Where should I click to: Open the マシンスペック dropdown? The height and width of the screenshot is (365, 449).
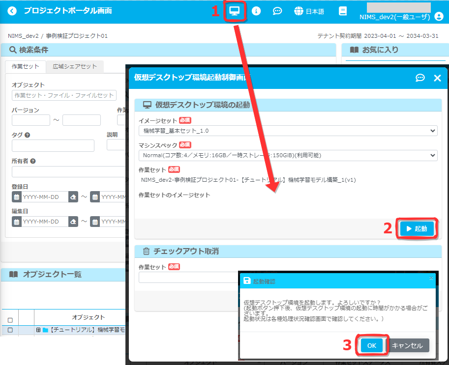288,155
